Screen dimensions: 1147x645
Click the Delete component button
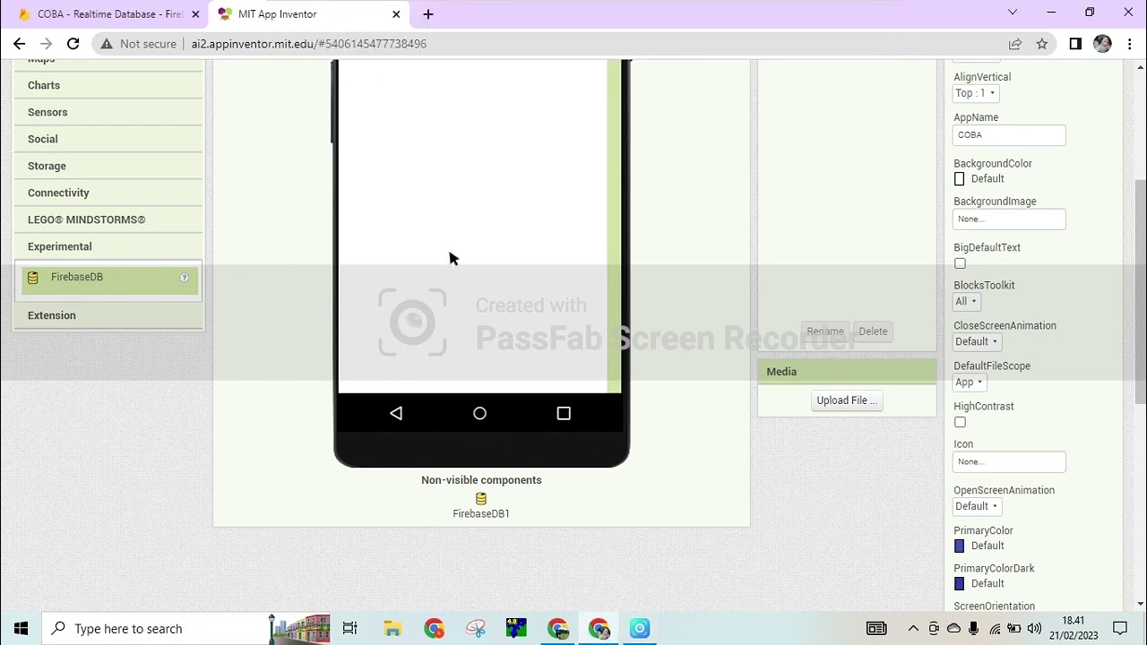(x=873, y=331)
